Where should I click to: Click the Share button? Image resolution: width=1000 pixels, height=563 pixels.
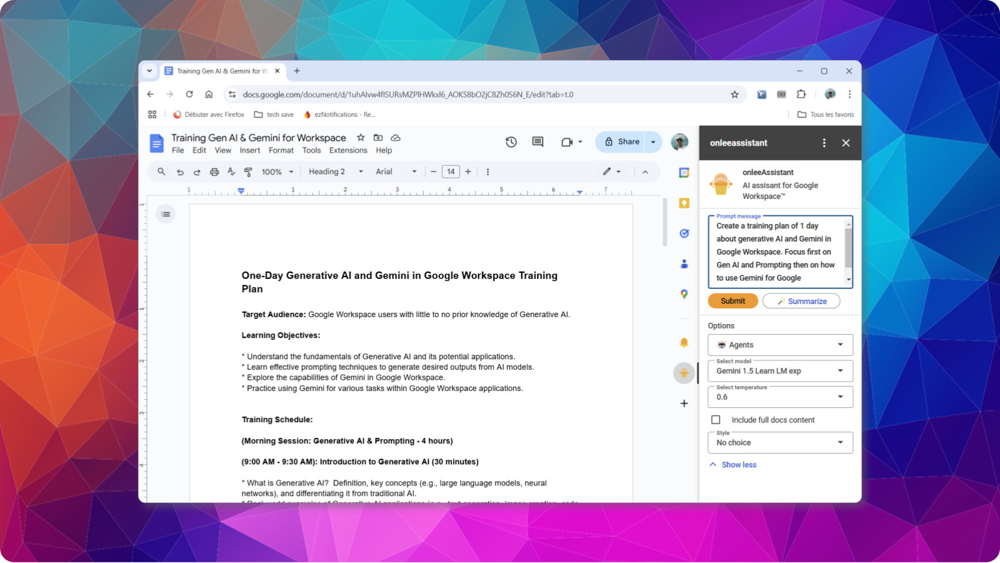[x=621, y=142]
